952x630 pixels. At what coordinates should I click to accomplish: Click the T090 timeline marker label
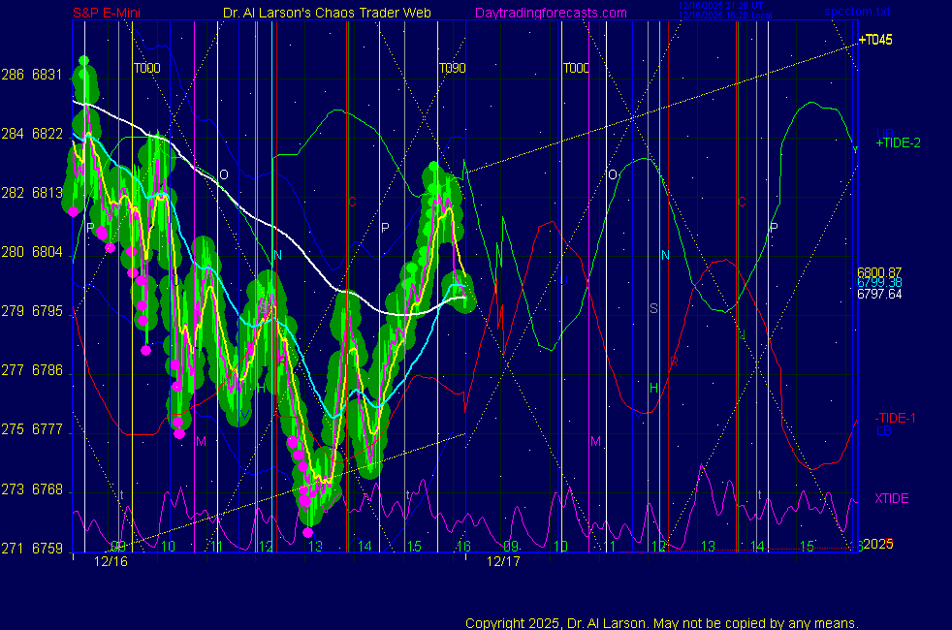[452, 69]
